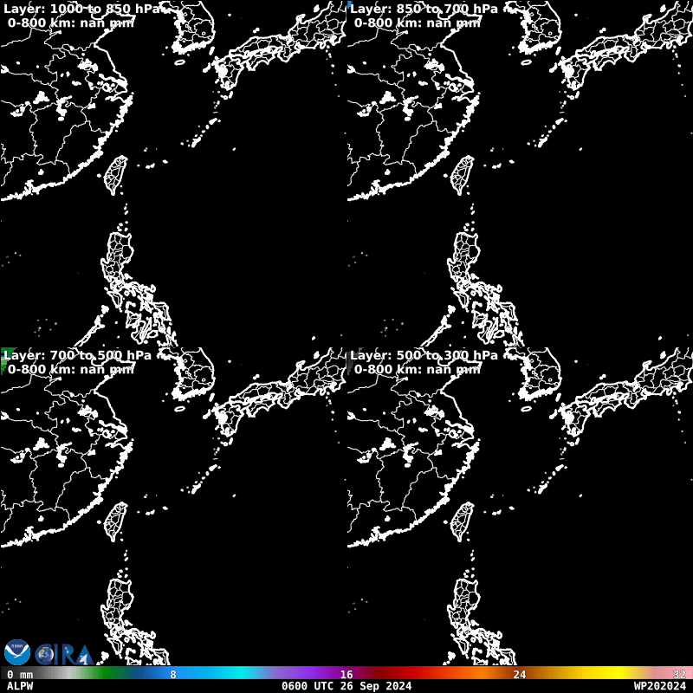Select the 'Layer: 700 to 500 hPa' label
The width and height of the screenshot is (693, 693).
78,355
